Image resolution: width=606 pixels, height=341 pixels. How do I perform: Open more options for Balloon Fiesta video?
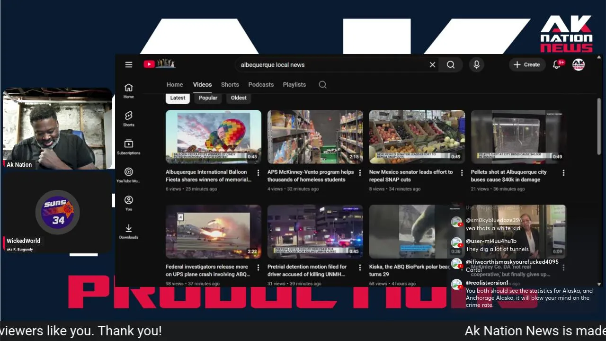[258, 173]
